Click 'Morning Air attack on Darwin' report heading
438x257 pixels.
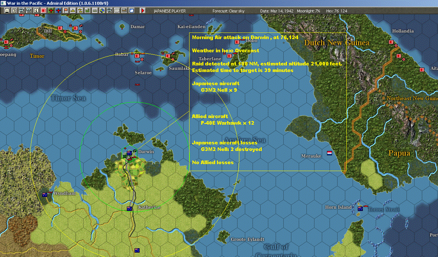tap(245, 37)
